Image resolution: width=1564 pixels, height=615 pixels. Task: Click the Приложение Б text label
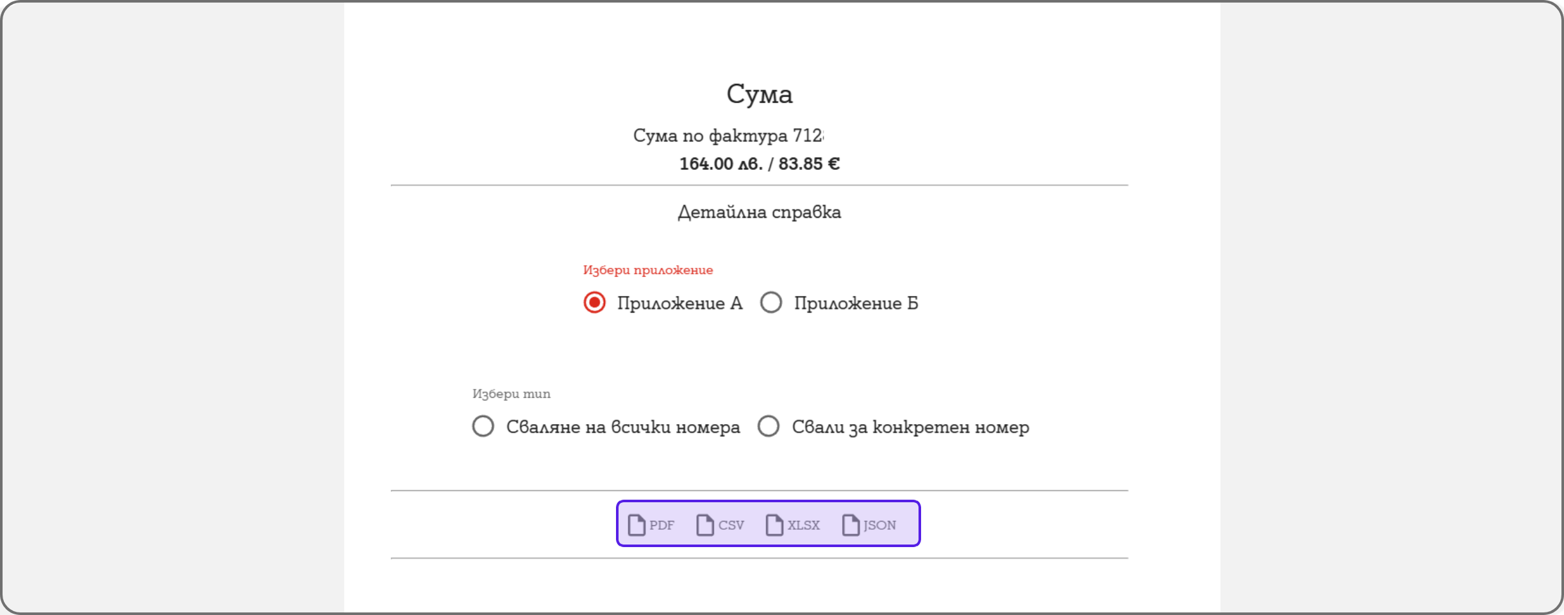click(856, 303)
